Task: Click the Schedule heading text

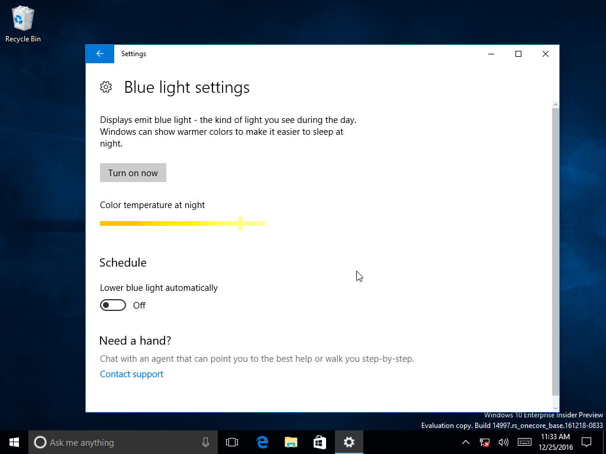Action: pyautogui.click(x=123, y=262)
